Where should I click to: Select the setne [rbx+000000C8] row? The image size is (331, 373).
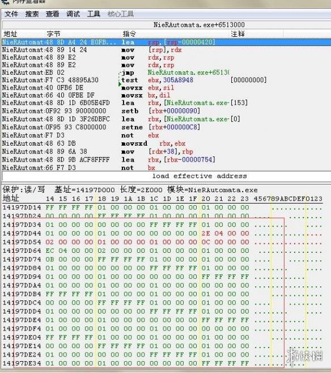pos(166,127)
